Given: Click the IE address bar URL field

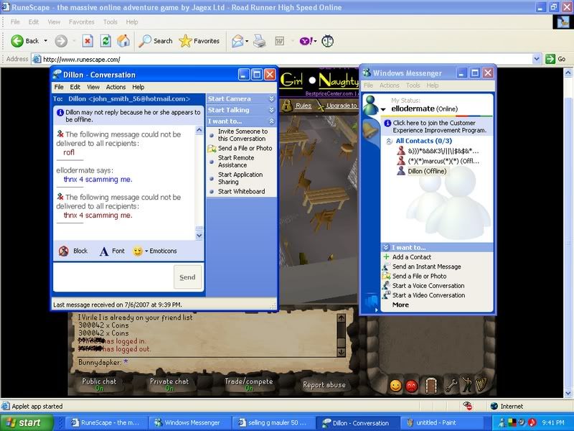Looking at the screenshot, I should click(282, 59).
